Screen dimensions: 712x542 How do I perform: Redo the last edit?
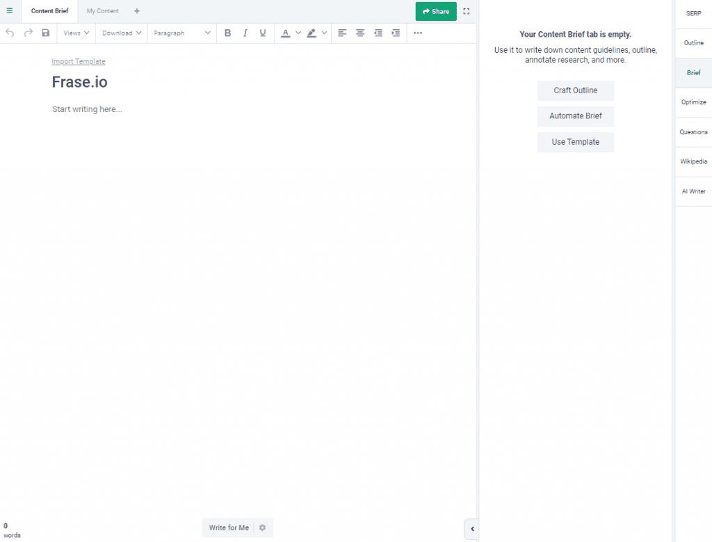[28, 33]
